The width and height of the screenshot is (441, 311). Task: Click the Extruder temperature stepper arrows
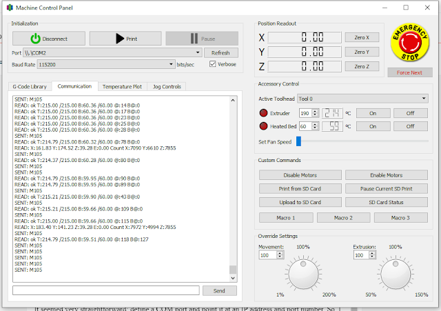point(316,113)
